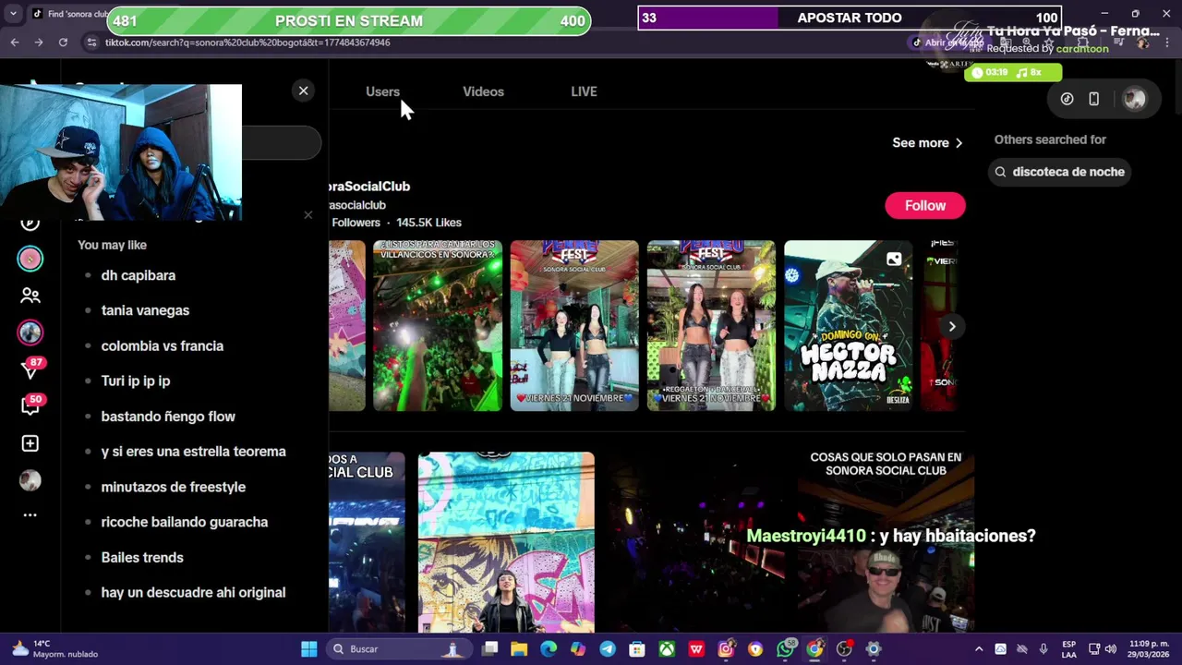Click the search magnifier in discoteca suggestion
1182x665 pixels.
[x=1000, y=172]
